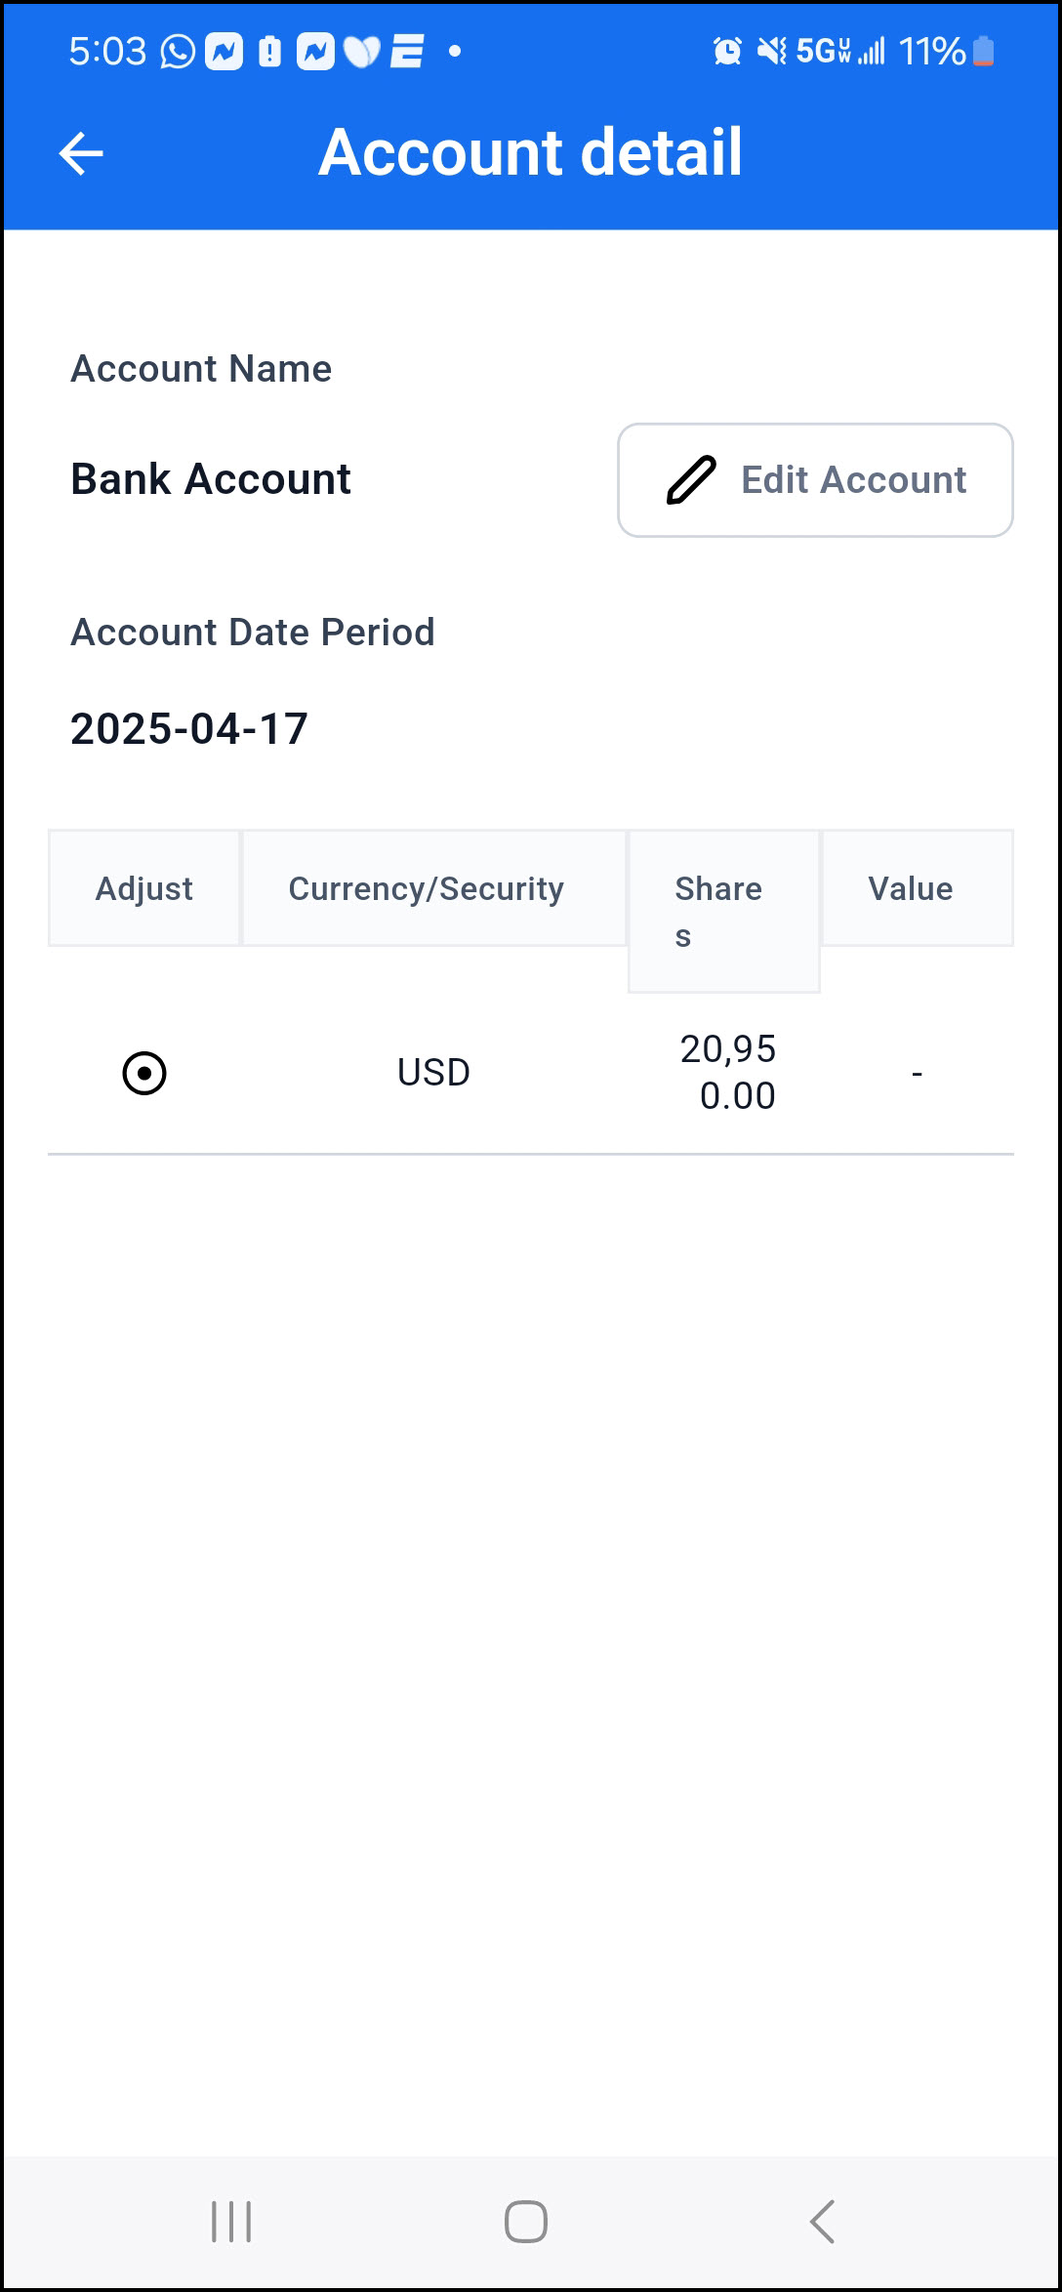Tap the Android home button
Viewport: 1062px width, 2292px height.
click(526, 2222)
